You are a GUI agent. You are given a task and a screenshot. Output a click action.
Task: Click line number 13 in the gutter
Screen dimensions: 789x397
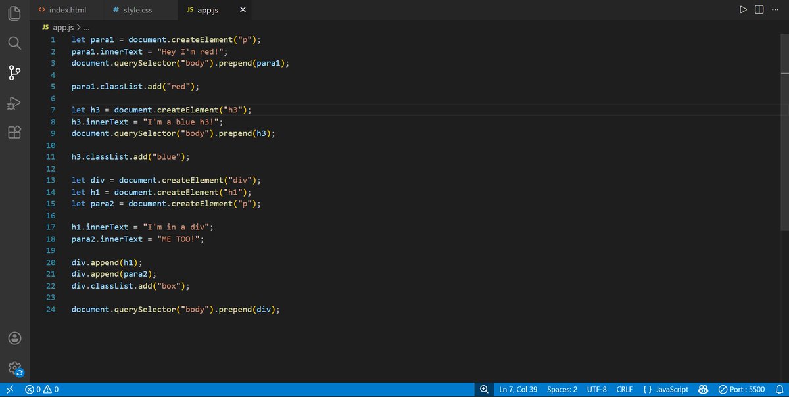click(x=51, y=180)
